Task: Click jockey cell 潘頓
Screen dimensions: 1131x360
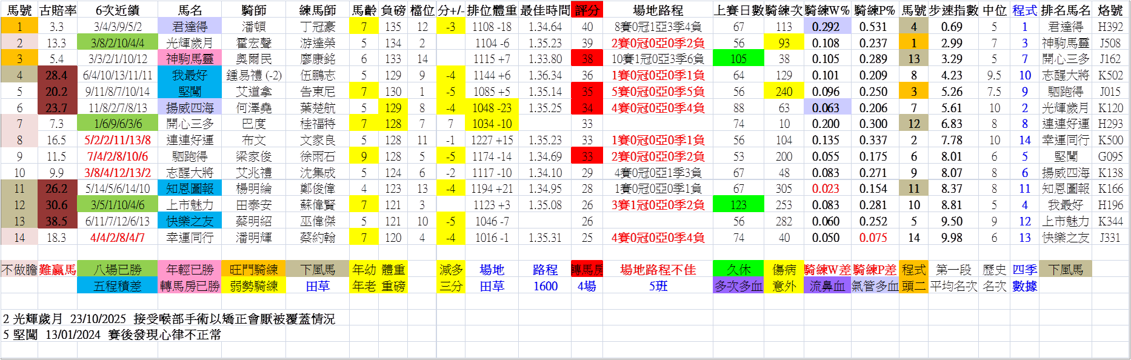Action: pyautogui.click(x=253, y=27)
